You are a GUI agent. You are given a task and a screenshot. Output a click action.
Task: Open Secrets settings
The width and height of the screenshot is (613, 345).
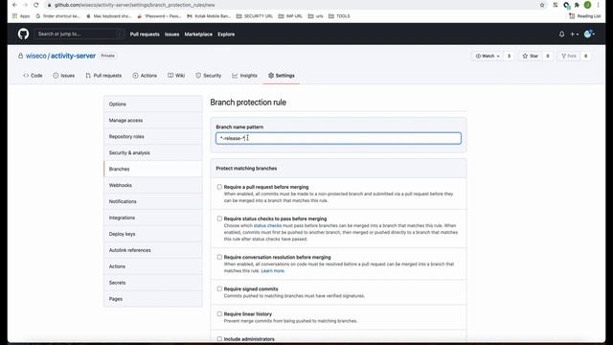pyautogui.click(x=153, y=283)
